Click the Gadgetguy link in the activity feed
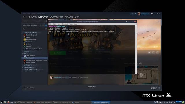Viewport: 185px width, 104px height. tap(58, 77)
